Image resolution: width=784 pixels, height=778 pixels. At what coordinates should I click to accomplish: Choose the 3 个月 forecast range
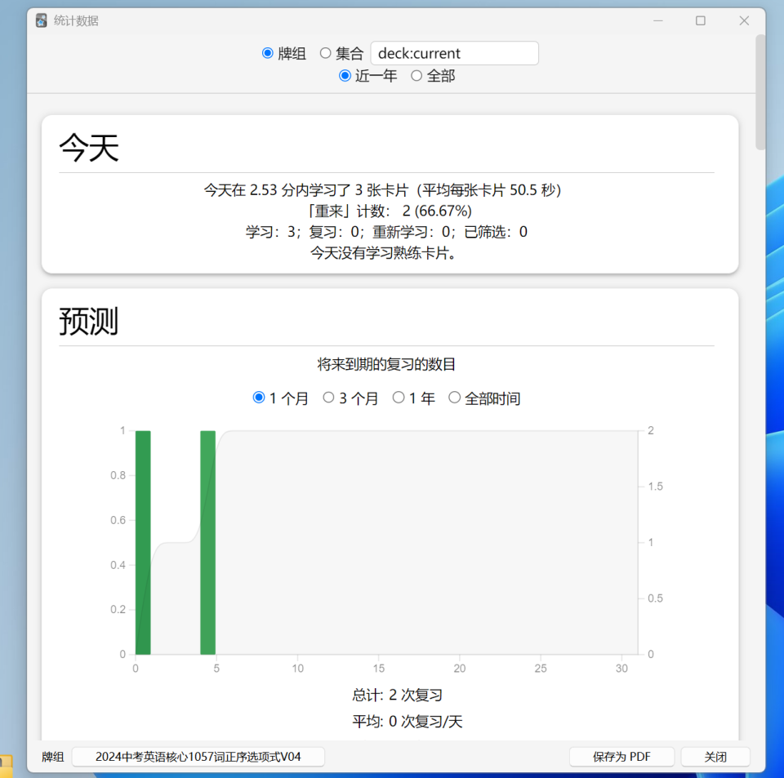click(328, 398)
